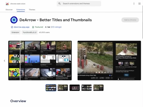Open the Google apps grid launcher
This screenshot has width=143, height=107.
point(139,4)
